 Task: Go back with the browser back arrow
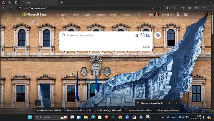4,8
